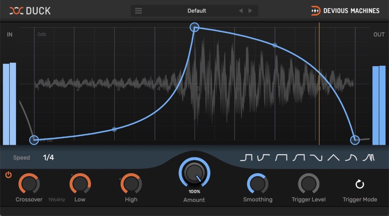Viewport: 389px width, 216px height.
Task: Click the Amount knob
Action: tap(194, 173)
